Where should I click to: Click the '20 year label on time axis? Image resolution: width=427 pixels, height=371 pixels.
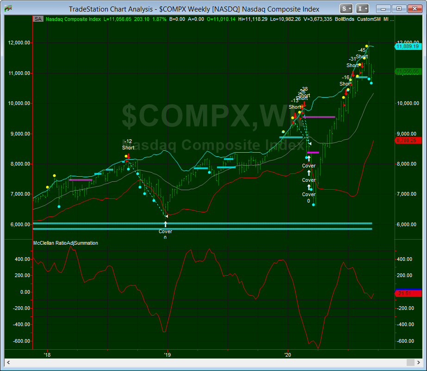[288, 355]
